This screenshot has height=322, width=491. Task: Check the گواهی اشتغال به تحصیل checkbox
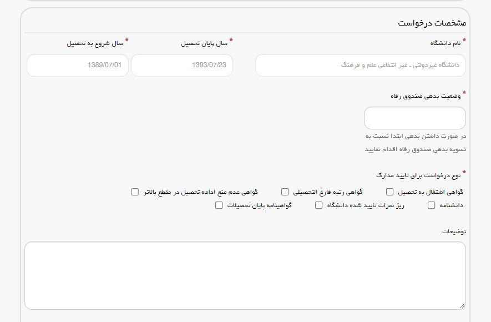pyautogui.click(x=389, y=192)
